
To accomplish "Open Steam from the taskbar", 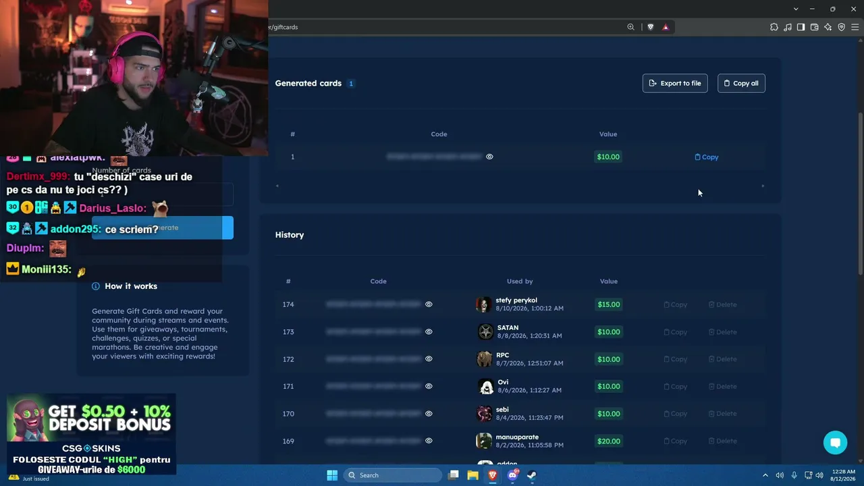I will tap(532, 475).
